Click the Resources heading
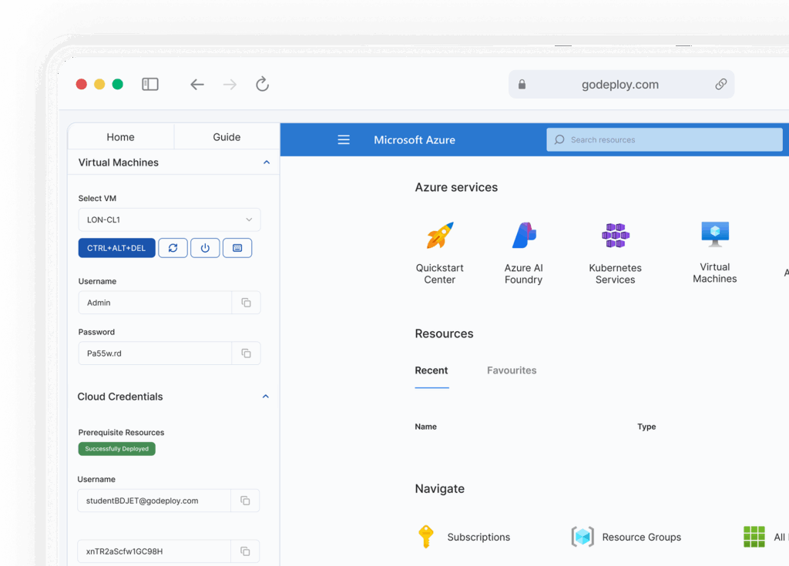Image resolution: width=789 pixels, height=566 pixels. [445, 333]
